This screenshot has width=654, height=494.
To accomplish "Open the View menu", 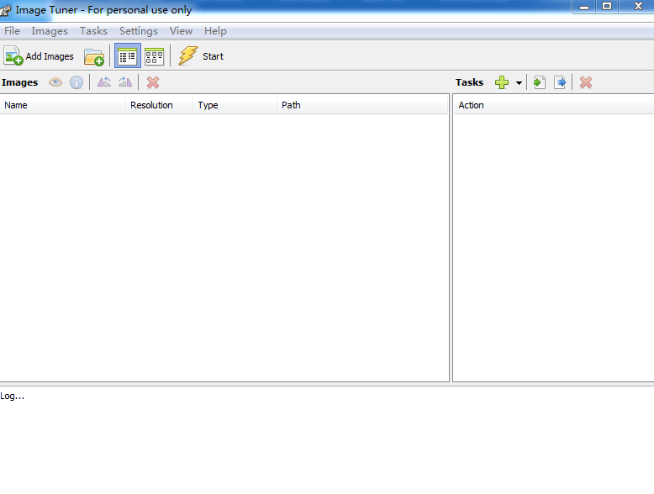I will (x=181, y=31).
